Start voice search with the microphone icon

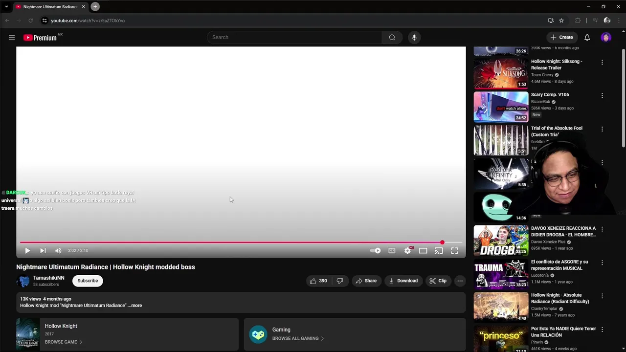(414, 37)
